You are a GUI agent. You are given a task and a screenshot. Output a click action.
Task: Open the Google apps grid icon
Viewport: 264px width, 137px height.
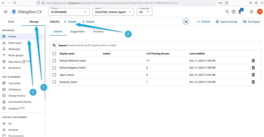click(252, 12)
